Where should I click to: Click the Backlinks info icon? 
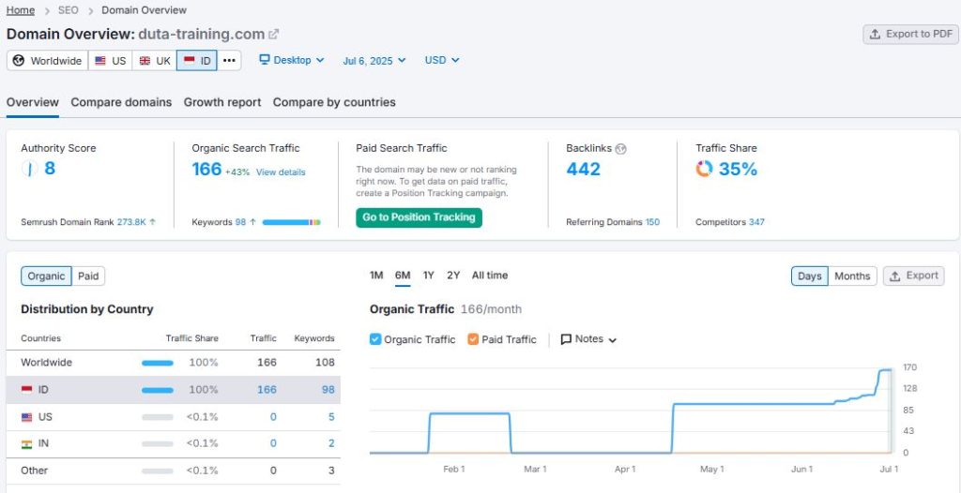click(620, 148)
